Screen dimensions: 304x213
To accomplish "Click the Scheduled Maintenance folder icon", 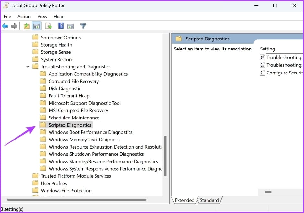I will tap(43, 118).
